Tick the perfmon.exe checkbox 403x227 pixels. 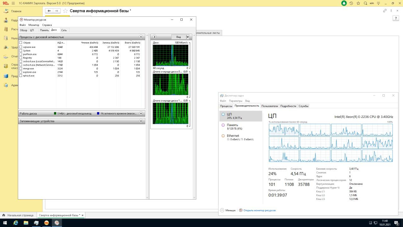coord(21,54)
